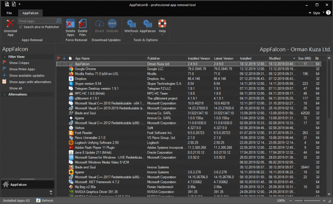Click Show all in Filter View

click(x=15, y=88)
